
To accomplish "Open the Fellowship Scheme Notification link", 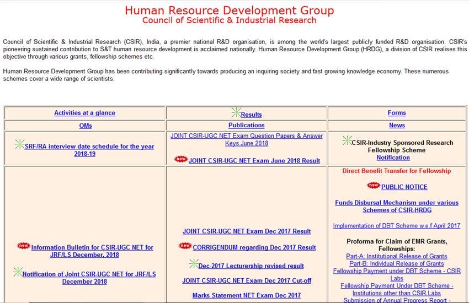I will 393,158.
